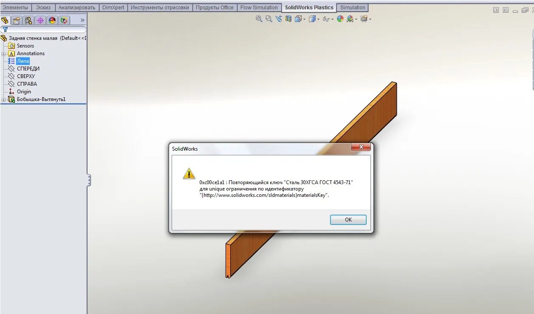Click the Previous View icon

(x=279, y=19)
